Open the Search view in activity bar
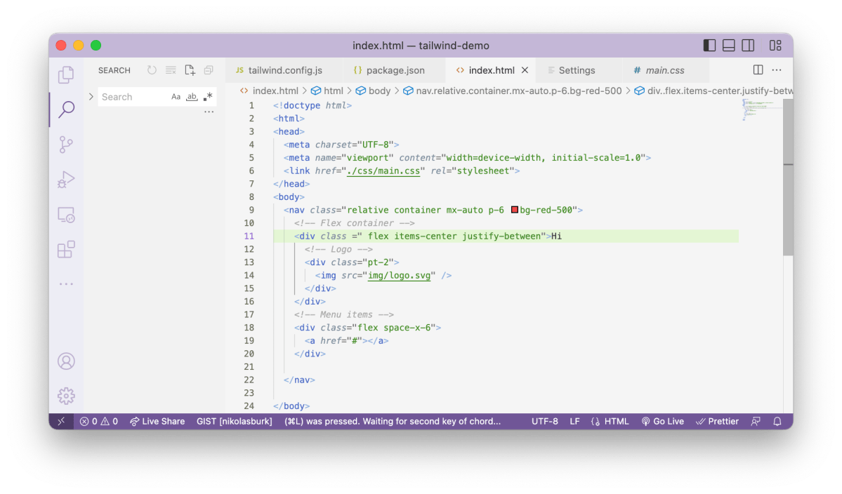Screen dimensions: 842x494 (x=66, y=109)
